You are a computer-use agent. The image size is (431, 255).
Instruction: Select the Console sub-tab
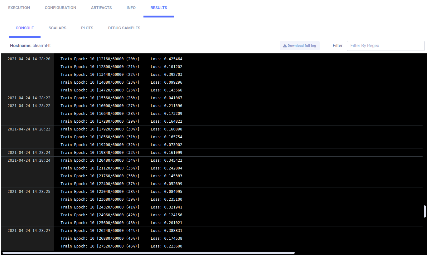(25, 28)
